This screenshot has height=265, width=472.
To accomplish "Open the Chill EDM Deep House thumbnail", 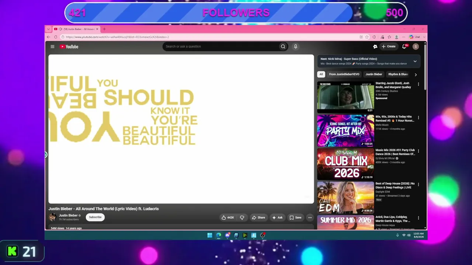I will pos(346,197).
